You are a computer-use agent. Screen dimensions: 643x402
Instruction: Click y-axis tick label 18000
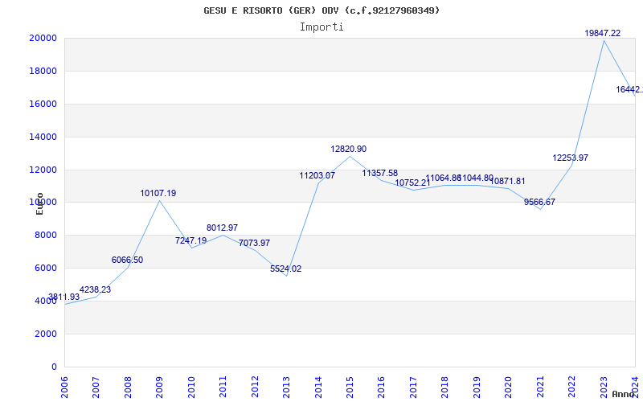pos(43,71)
